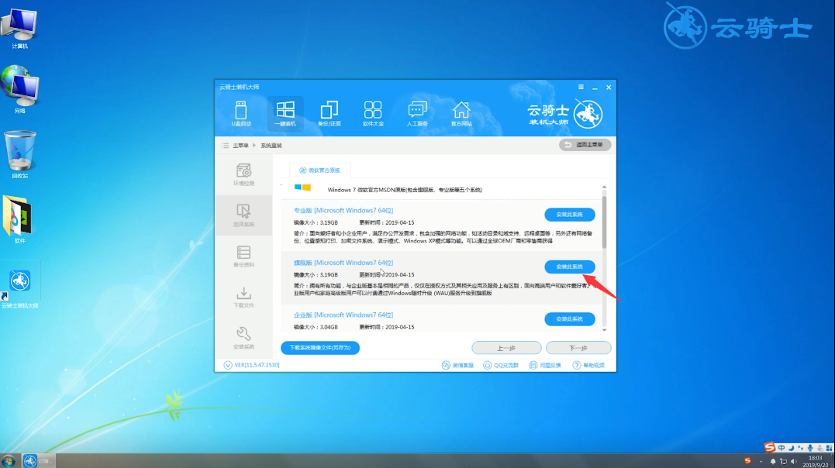Open the hamburger menu in the title bar

(581, 87)
